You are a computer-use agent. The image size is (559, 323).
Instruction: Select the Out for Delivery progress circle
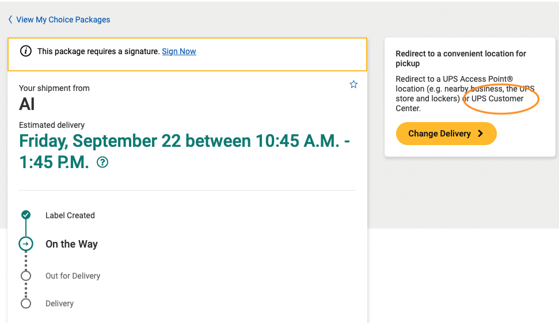pos(26,276)
